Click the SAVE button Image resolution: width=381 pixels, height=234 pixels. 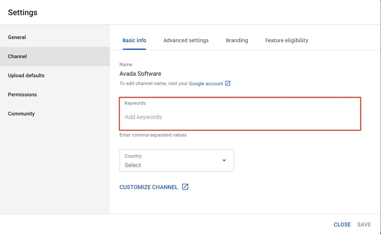pos(364,224)
